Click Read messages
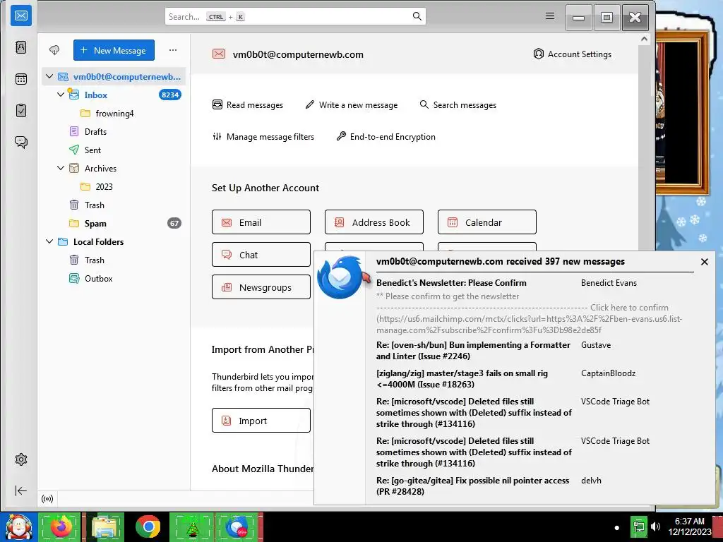 (248, 105)
